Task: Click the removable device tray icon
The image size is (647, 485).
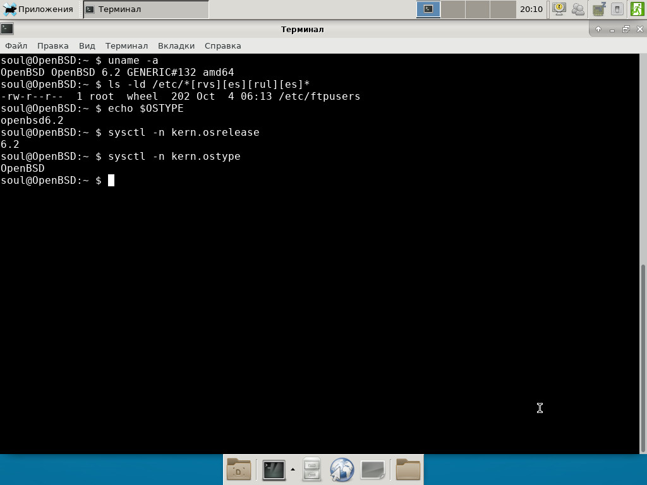Action: pyautogui.click(x=617, y=9)
